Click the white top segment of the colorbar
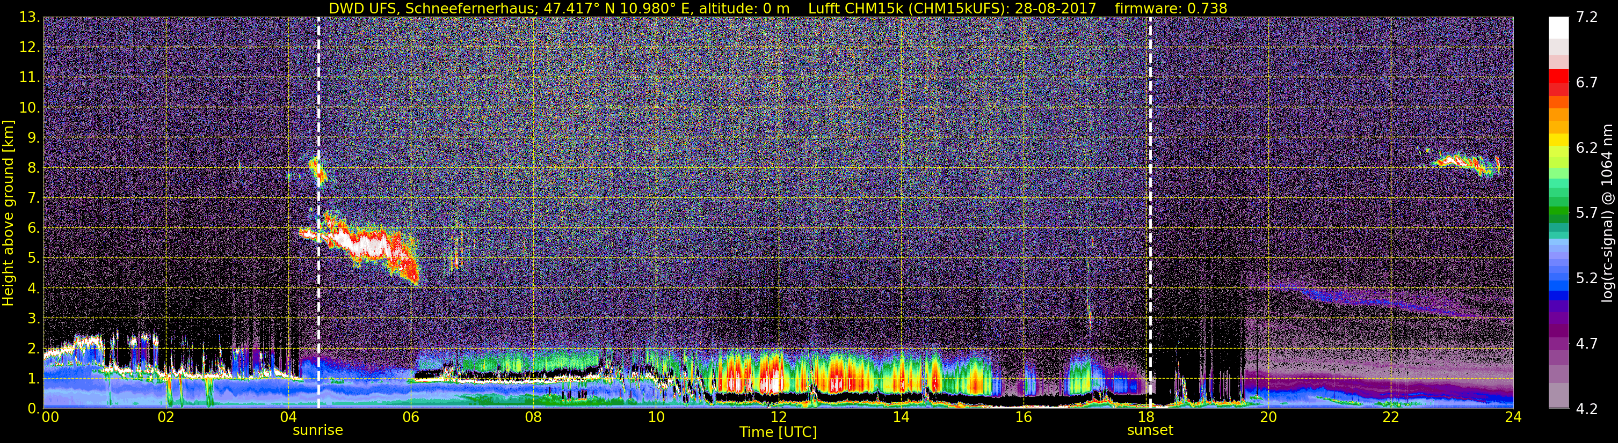 coord(1559,28)
